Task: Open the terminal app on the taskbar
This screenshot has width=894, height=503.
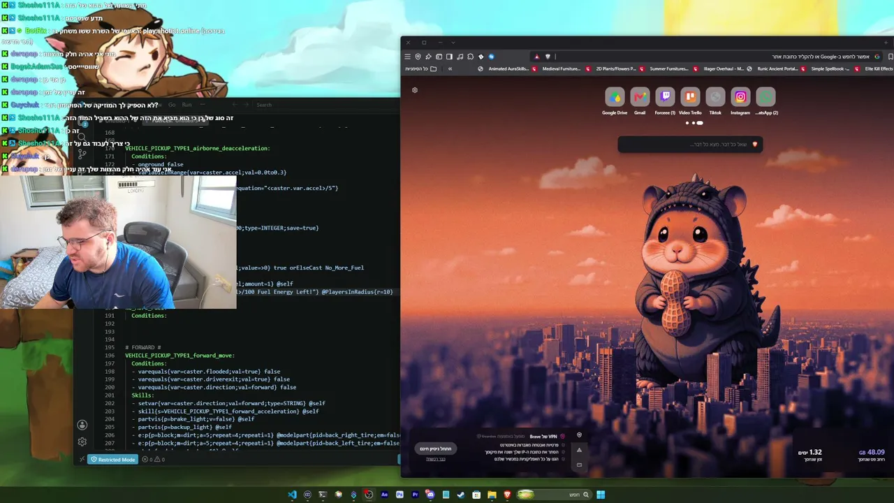Action: tap(323, 495)
